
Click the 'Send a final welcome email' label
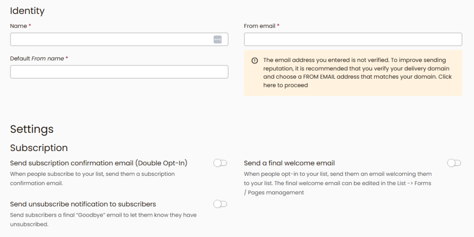tap(289, 163)
